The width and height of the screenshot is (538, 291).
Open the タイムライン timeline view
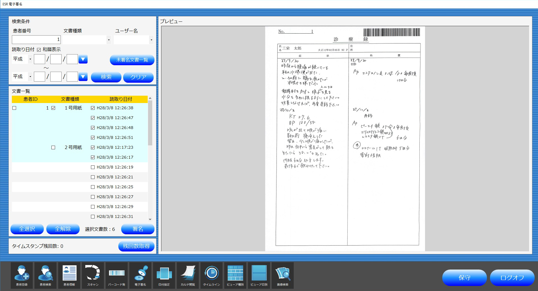(212, 275)
